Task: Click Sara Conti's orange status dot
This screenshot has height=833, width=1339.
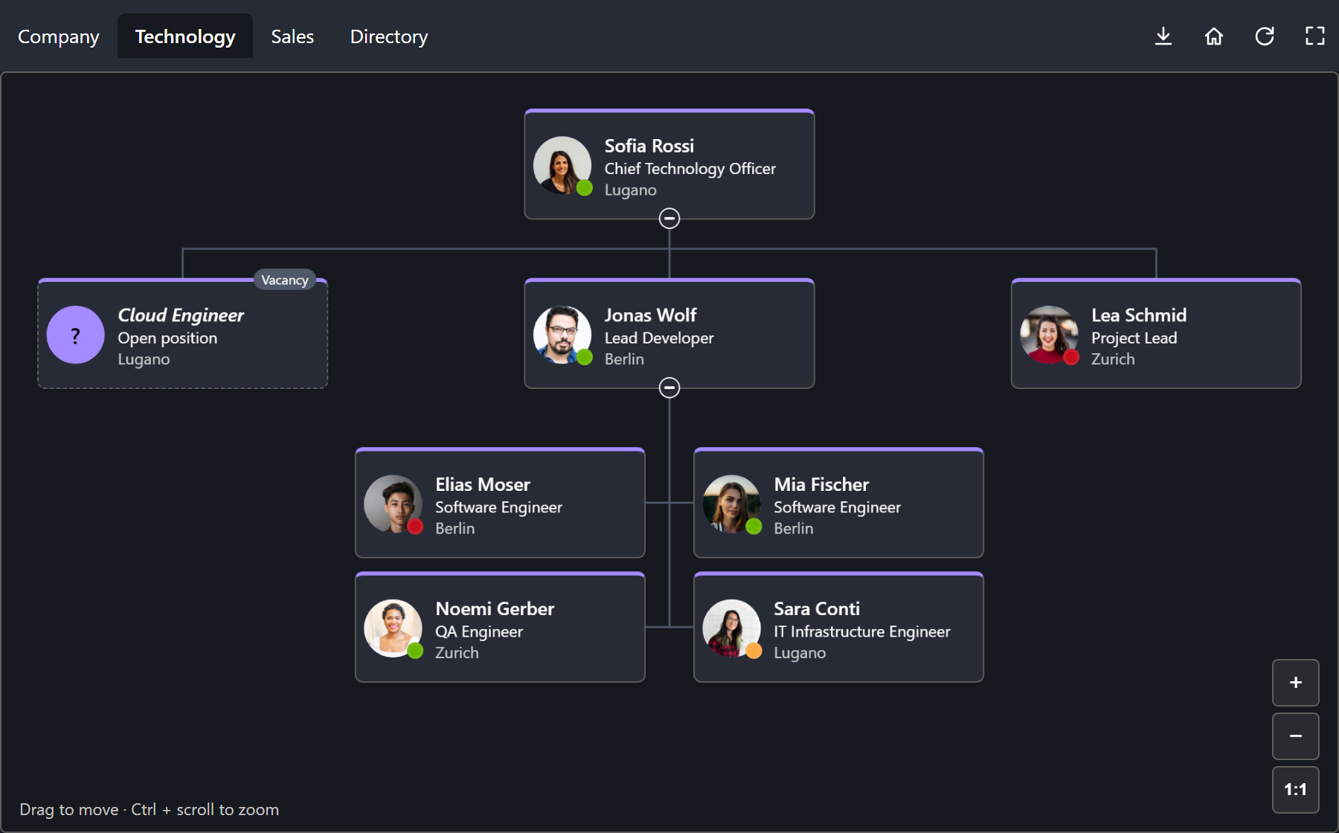Action: click(754, 651)
